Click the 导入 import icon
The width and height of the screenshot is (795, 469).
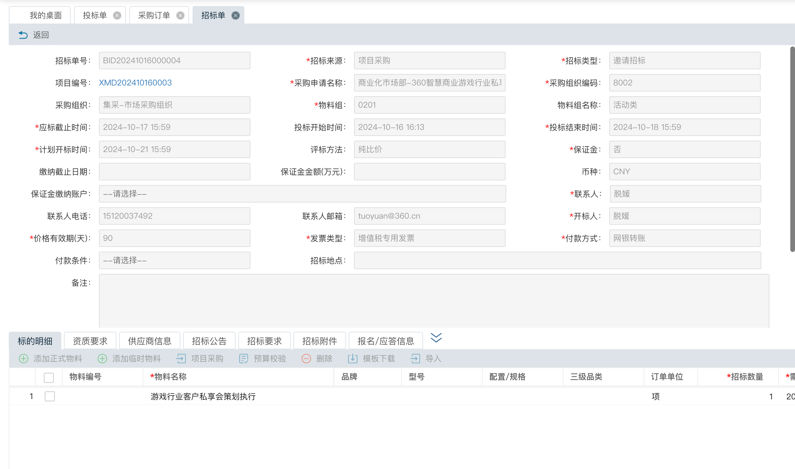click(415, 359)
